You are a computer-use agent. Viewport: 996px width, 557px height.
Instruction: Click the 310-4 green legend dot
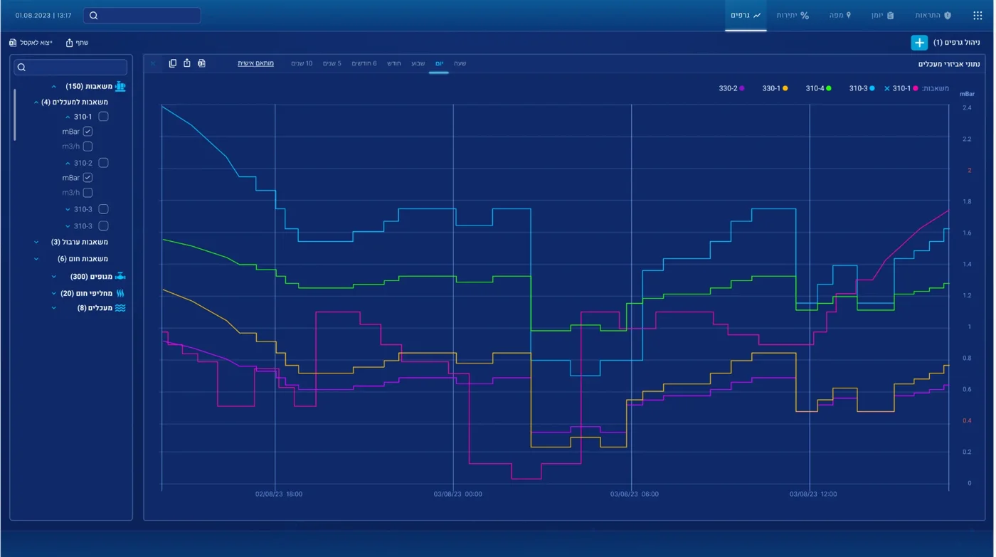829,89
